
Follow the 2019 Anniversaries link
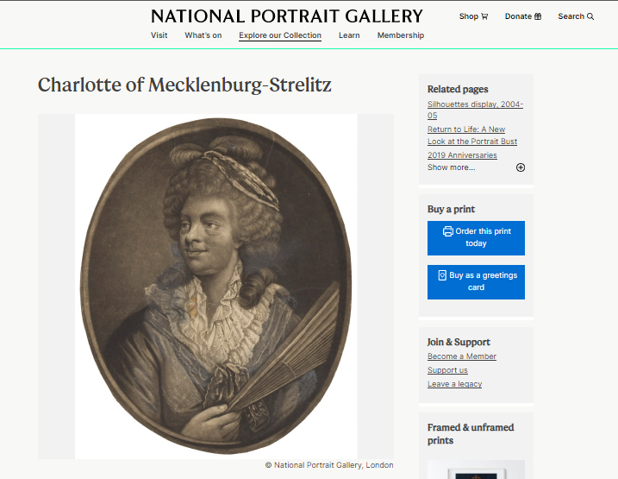coord(462,155)
